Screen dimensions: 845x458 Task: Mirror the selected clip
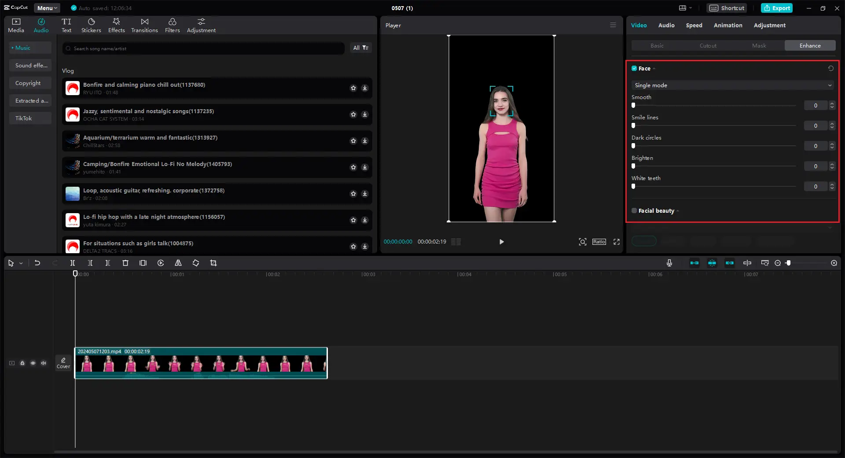pos(178,263)
